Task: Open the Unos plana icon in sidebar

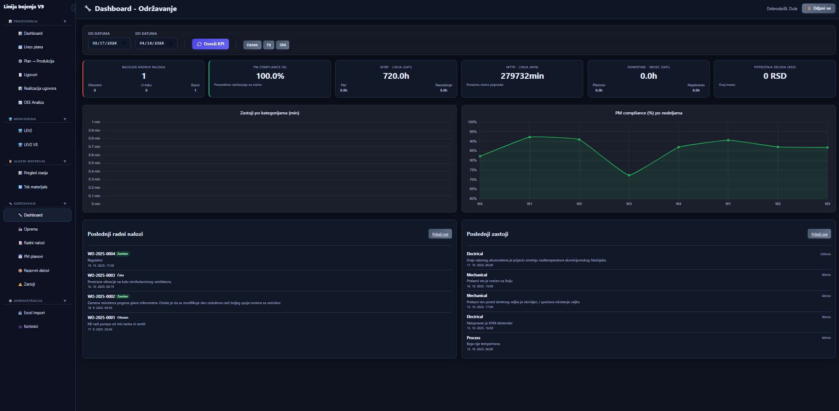Action: point(20,47)
